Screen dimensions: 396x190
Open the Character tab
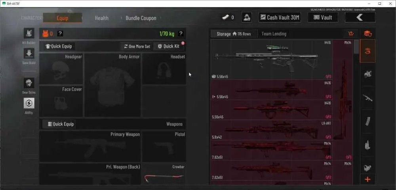(x=31, y=18)
